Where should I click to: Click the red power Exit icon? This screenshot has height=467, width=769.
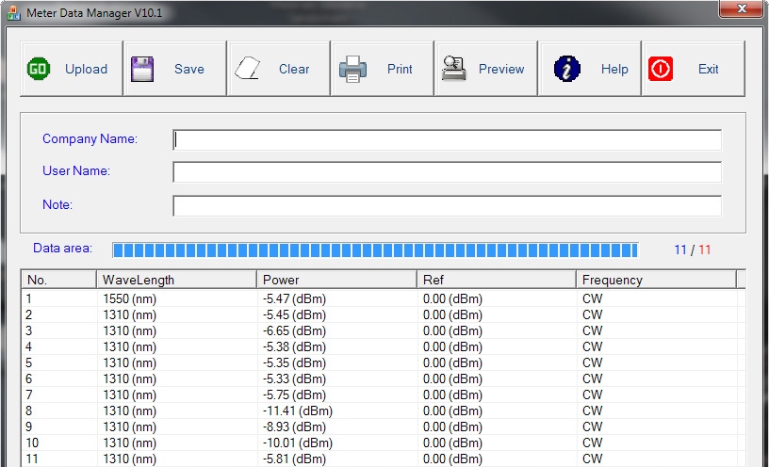661,69
